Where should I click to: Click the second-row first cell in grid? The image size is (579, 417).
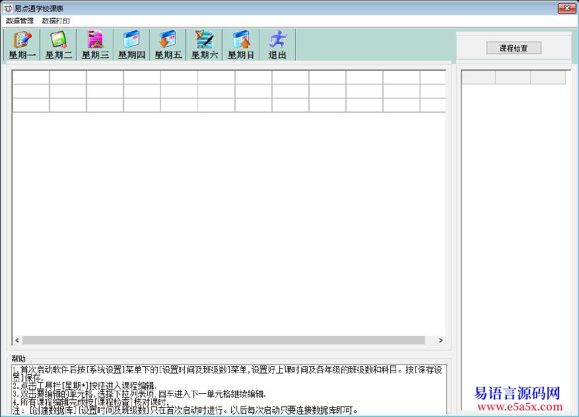tap(31, 91)
